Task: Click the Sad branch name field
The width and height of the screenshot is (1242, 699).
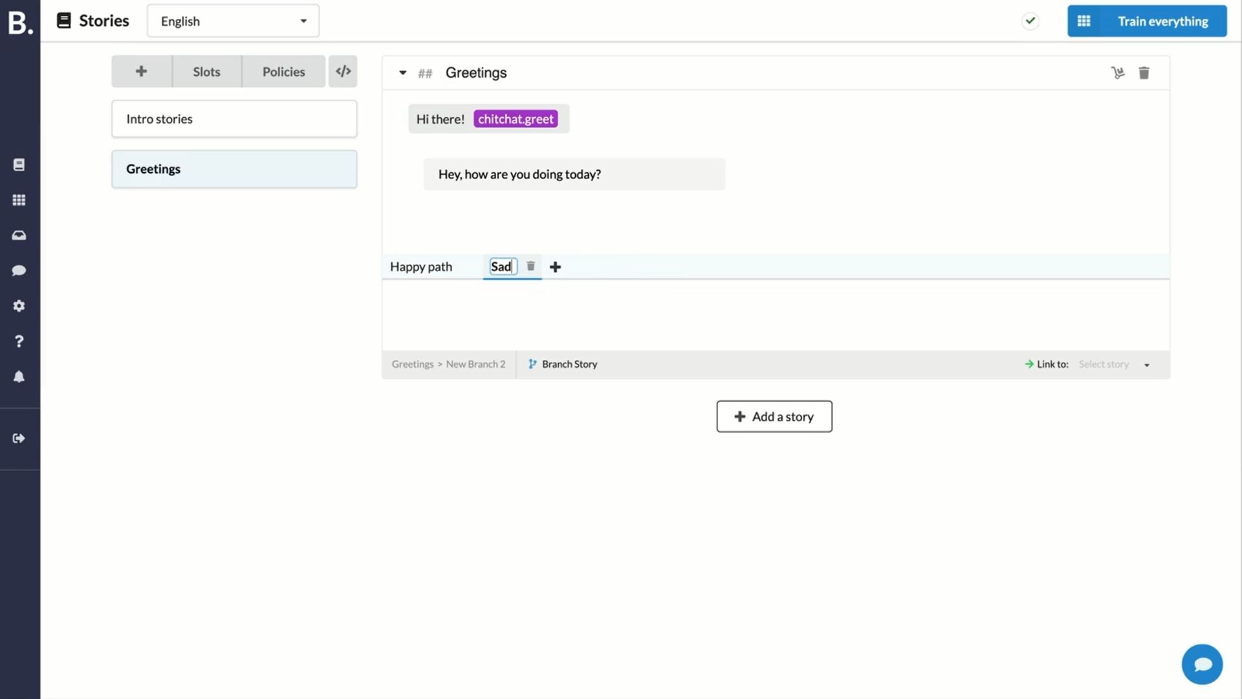Action: pyautogui.click(x=502, y=267)
